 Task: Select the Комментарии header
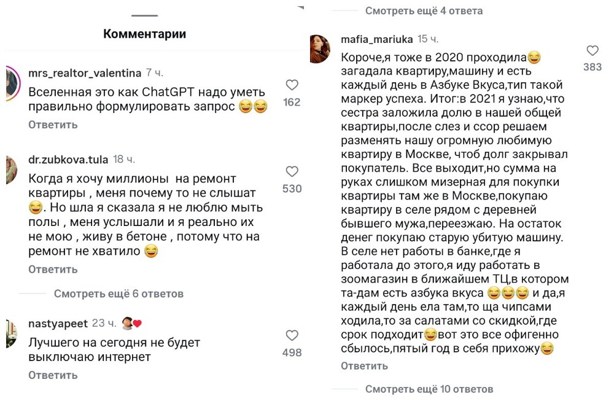(145, 34)
